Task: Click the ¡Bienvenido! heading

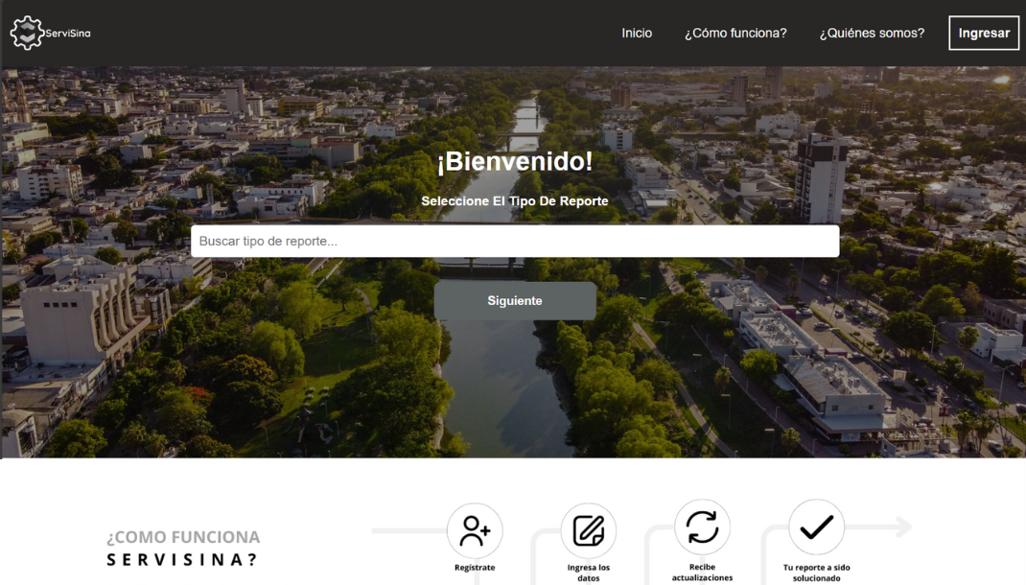Action: (x=514, y=162)
